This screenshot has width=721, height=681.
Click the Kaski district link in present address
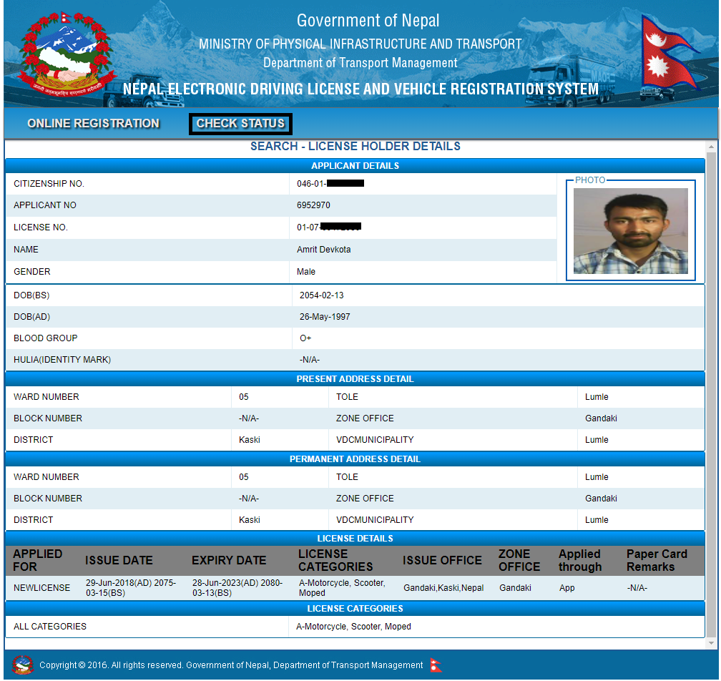249,439
